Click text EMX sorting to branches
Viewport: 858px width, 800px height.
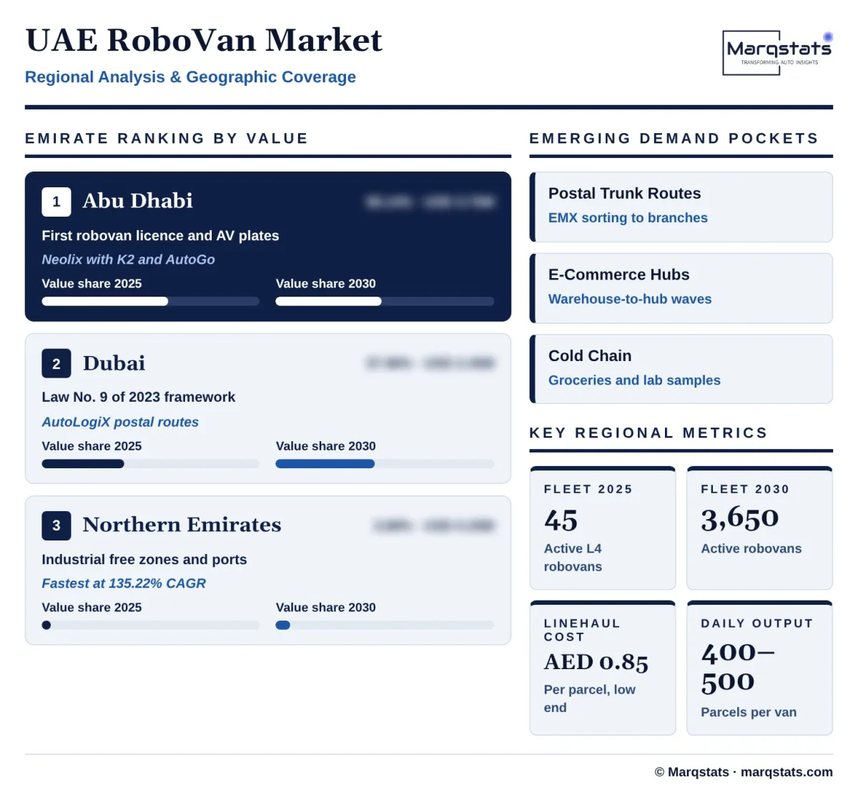tap(628, 218)
